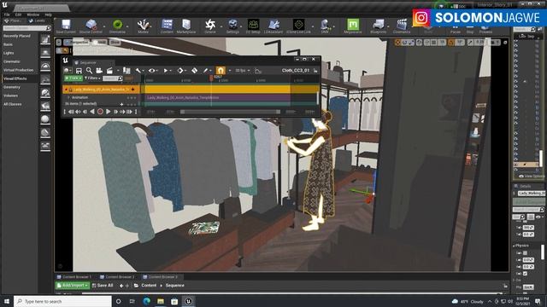This screenshot has width=547, height=307.
Task: Click the Sequencer timeline range scrollbar
Action: click(230, 112)
